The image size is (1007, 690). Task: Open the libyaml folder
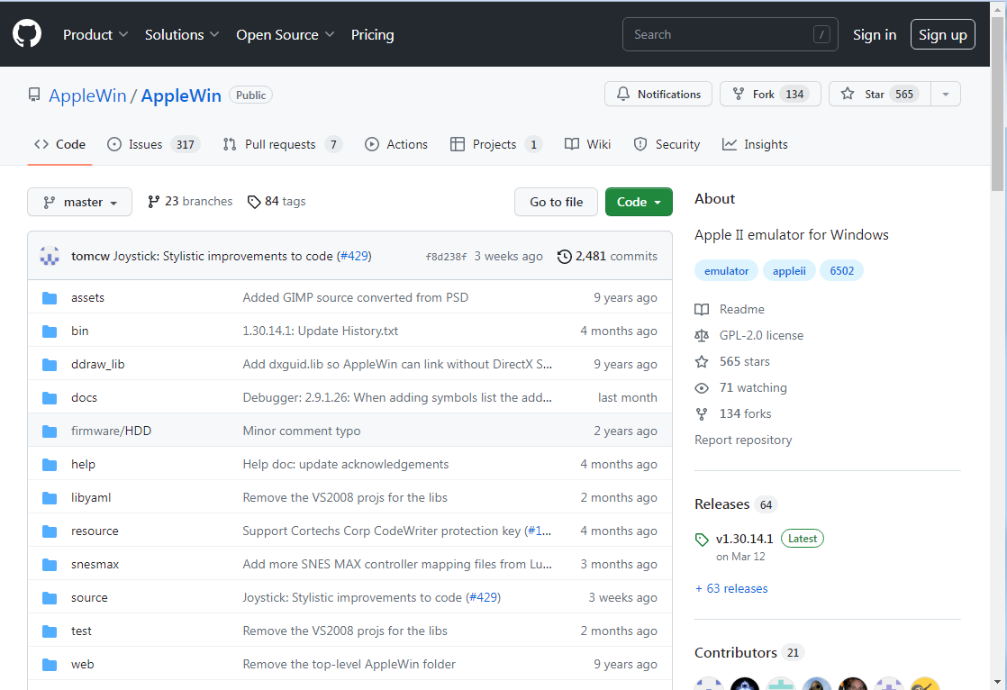coord(91,498)
